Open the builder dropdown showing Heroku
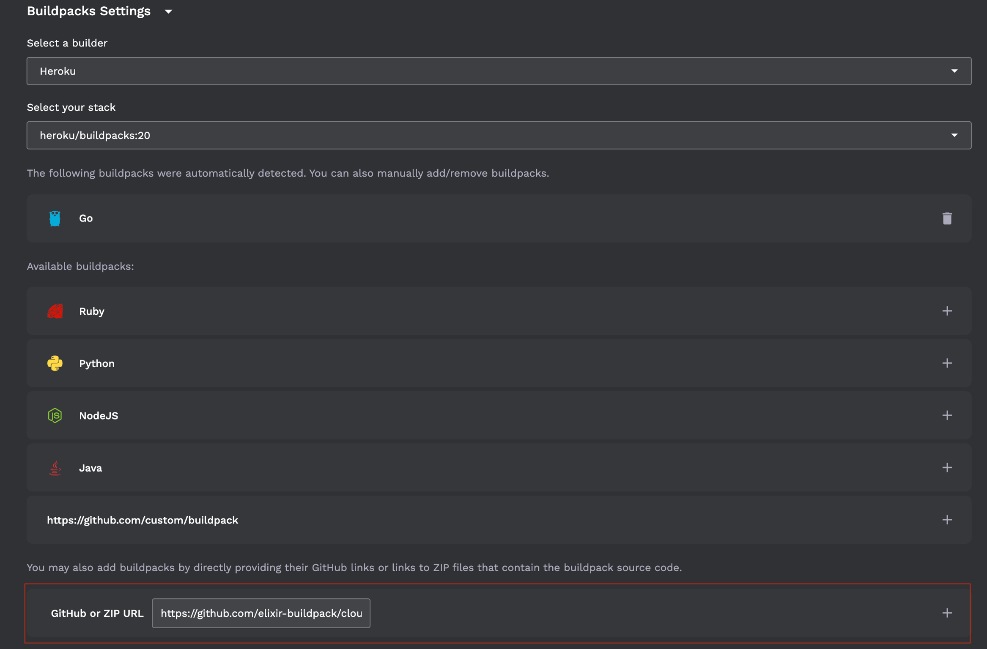The height and width of the screenshot is (649, 987). coord(499,71)
